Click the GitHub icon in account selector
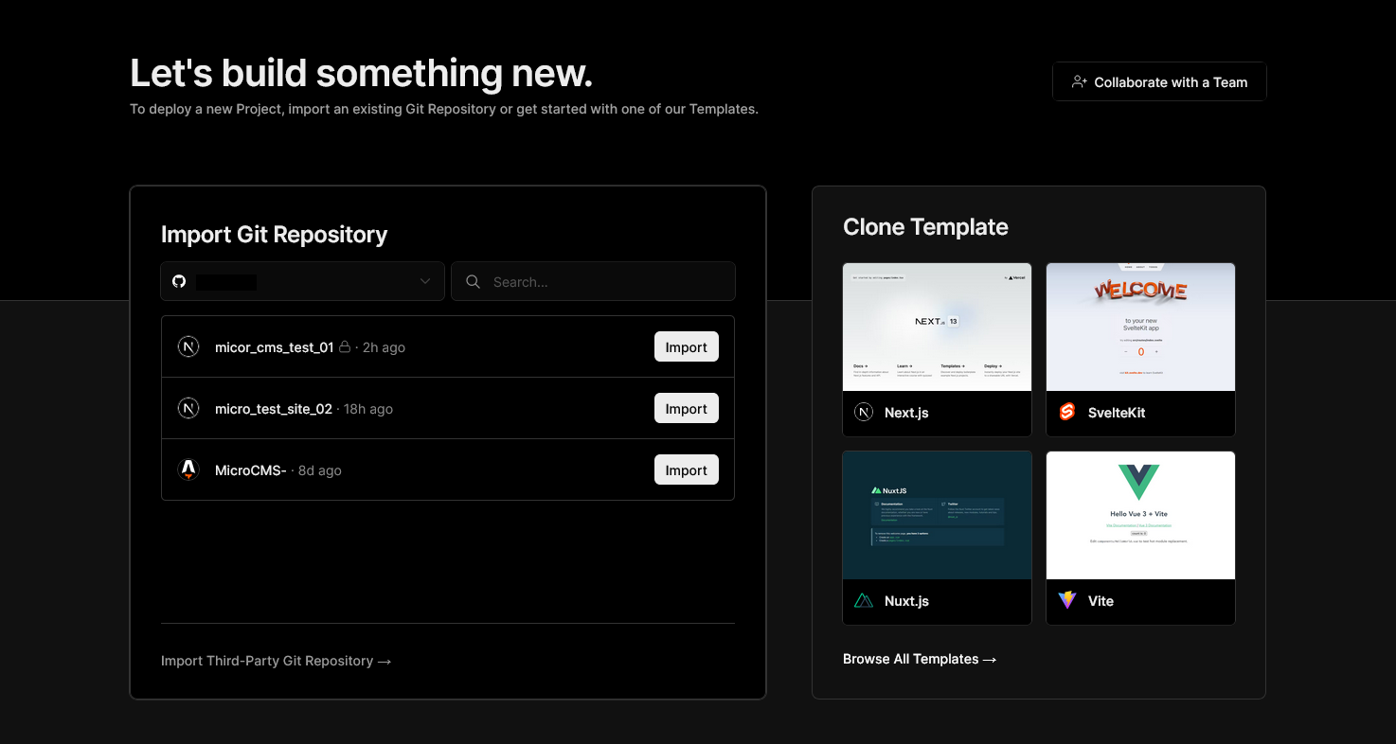The height and width of the screenshot is (744, 1396). (179, 282)
